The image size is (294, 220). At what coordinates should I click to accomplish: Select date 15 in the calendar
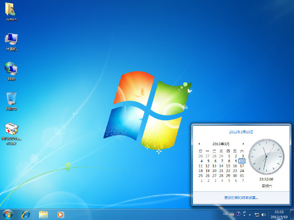click(x=228, y=166)
